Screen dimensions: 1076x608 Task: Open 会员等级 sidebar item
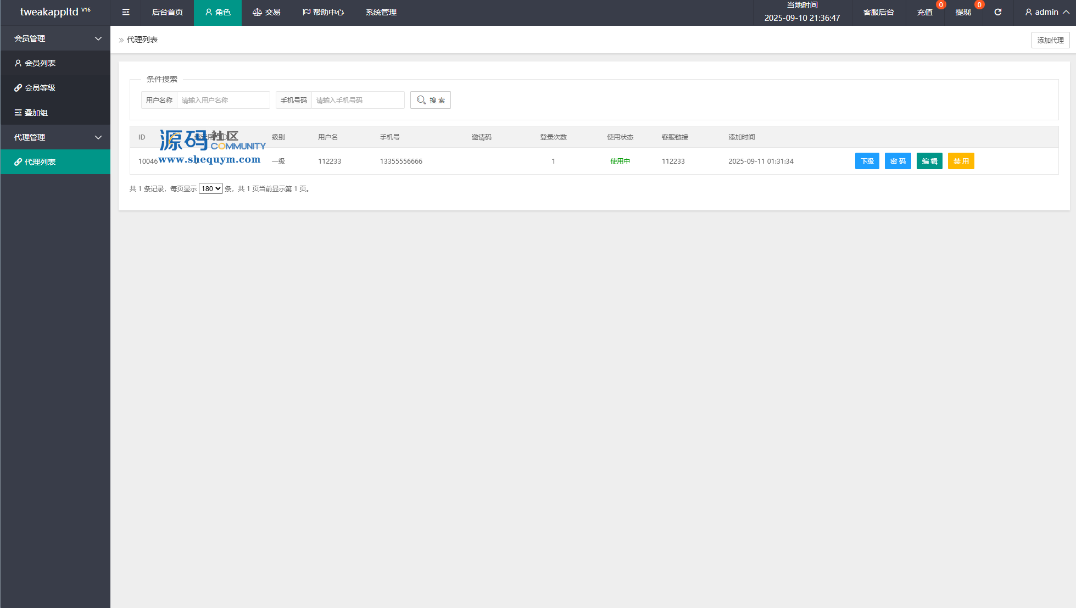pos(40,88)
